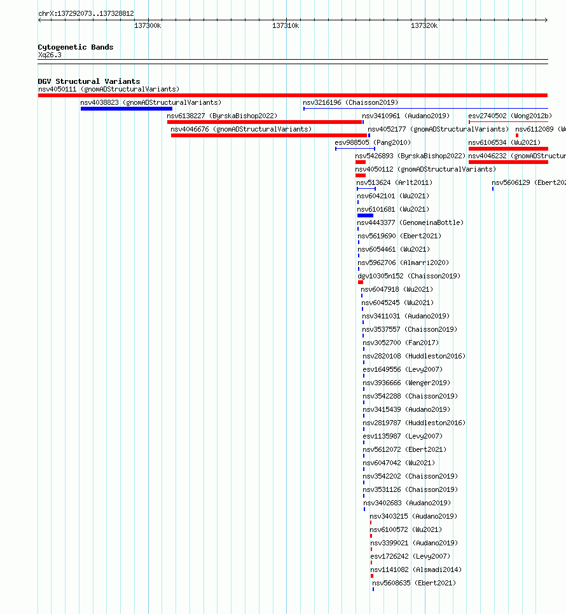Select the blue nsv6101681 variant bar
The image size is (566, 614).
(x=365, y=215)
